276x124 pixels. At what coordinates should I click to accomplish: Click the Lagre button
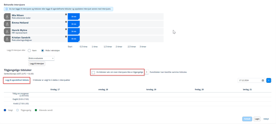[257, 119]
